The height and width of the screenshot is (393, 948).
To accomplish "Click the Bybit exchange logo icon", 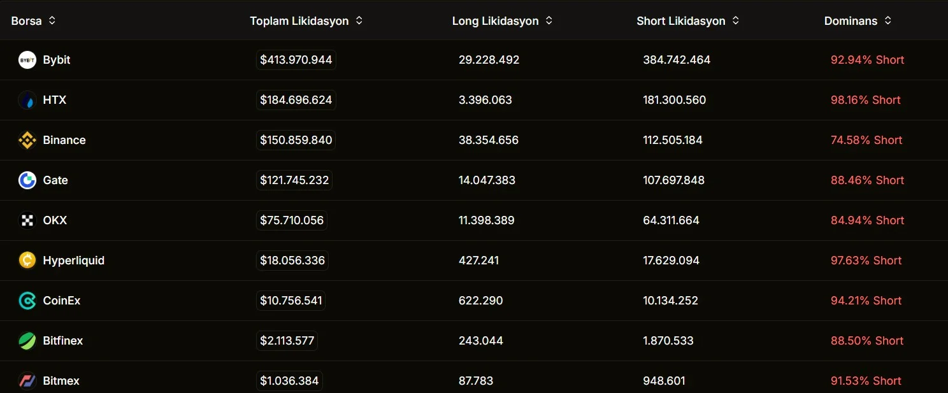I will (x=27, y=60).
